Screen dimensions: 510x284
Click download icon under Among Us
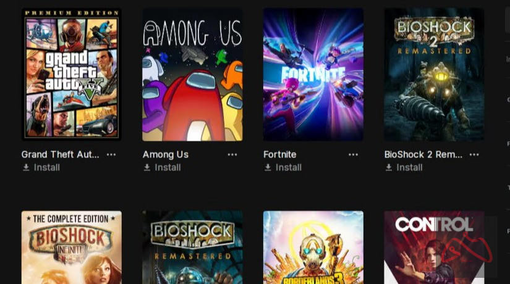(147, 167)
